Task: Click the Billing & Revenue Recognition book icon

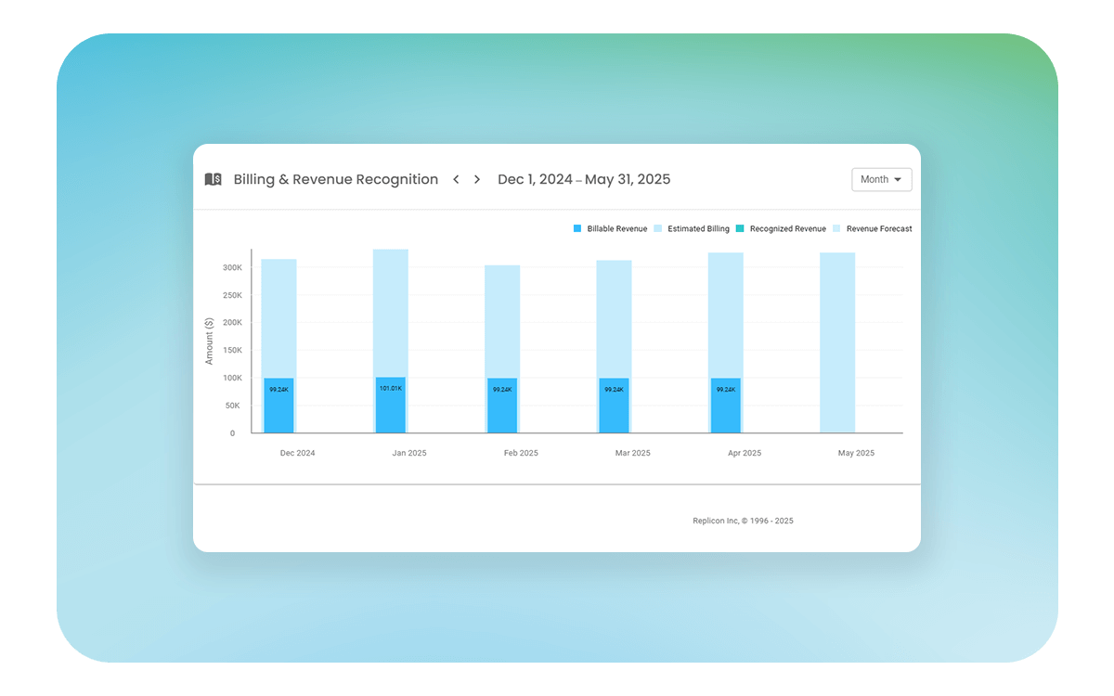Action: (x=214, y=179)
